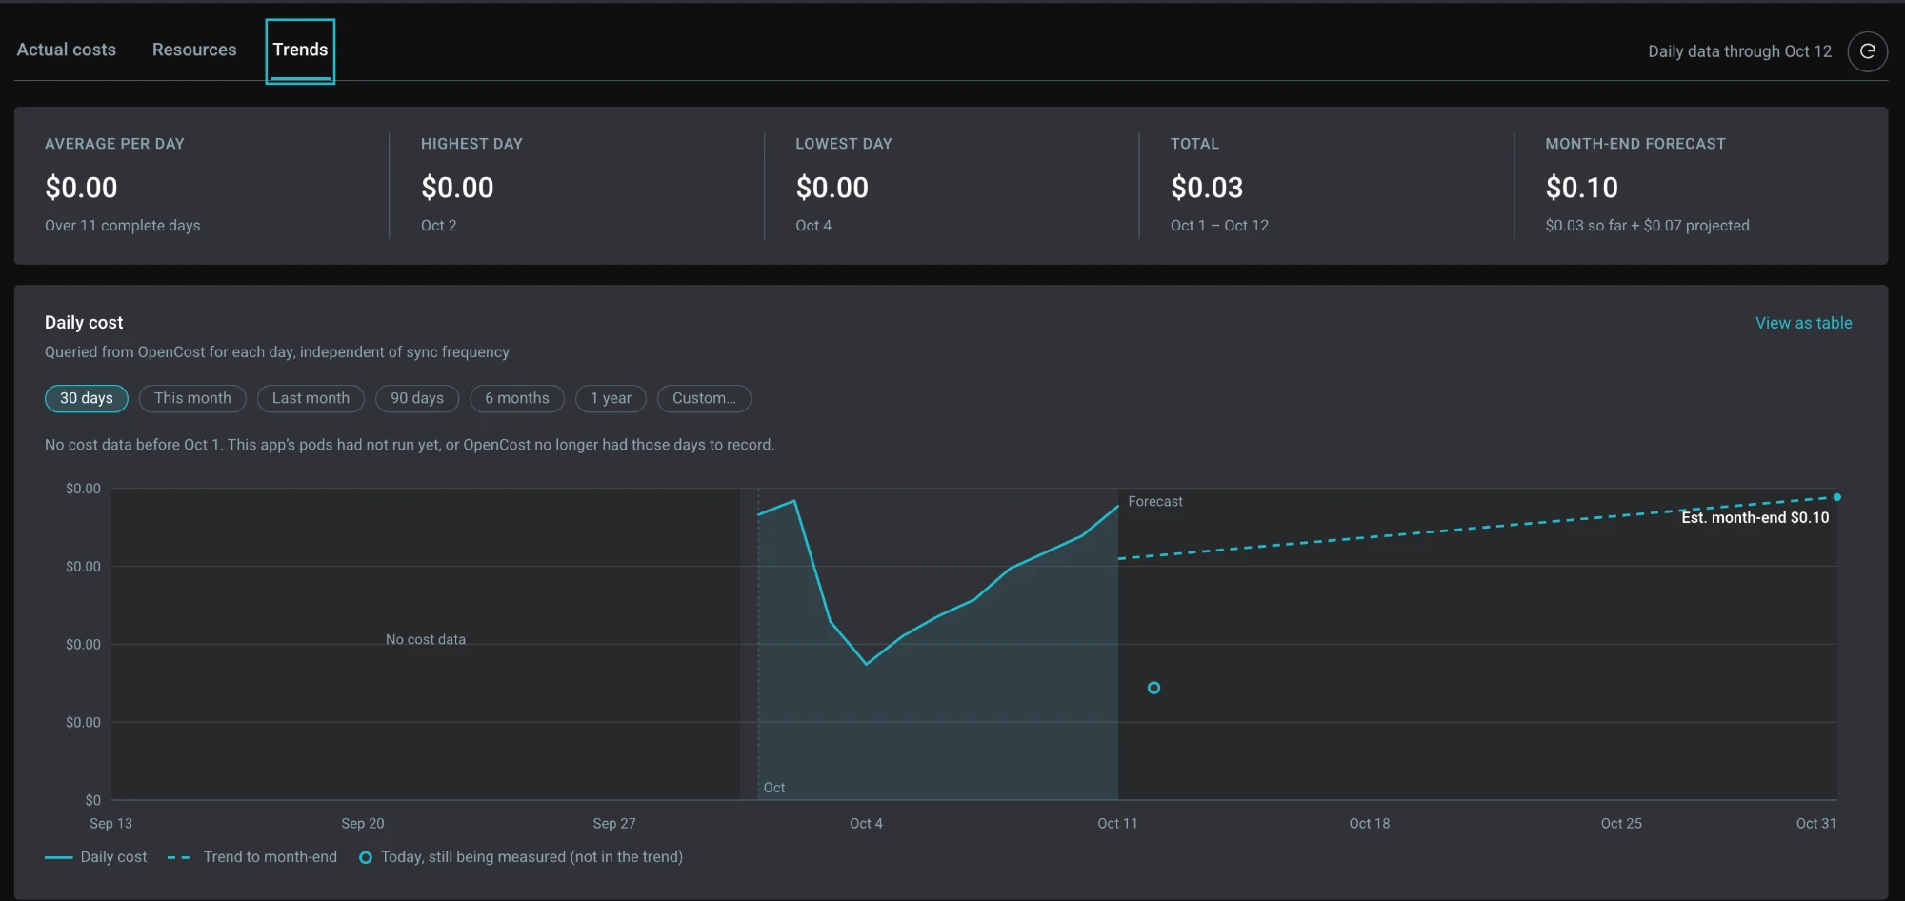
Task: Choose the This month range
Action: click(192, 398)
